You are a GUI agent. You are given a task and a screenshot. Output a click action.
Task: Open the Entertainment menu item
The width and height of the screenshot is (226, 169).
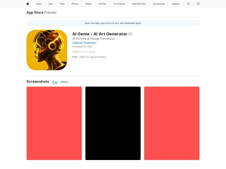point(139,4)
